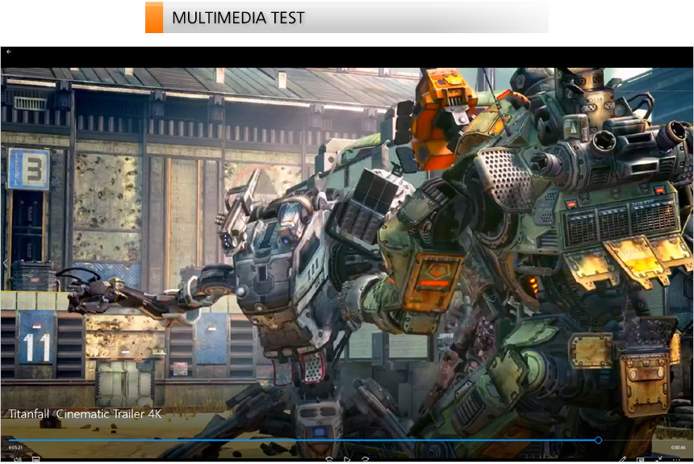Switch to the mini view icon

pyautogui.click(x=641, y=460)
